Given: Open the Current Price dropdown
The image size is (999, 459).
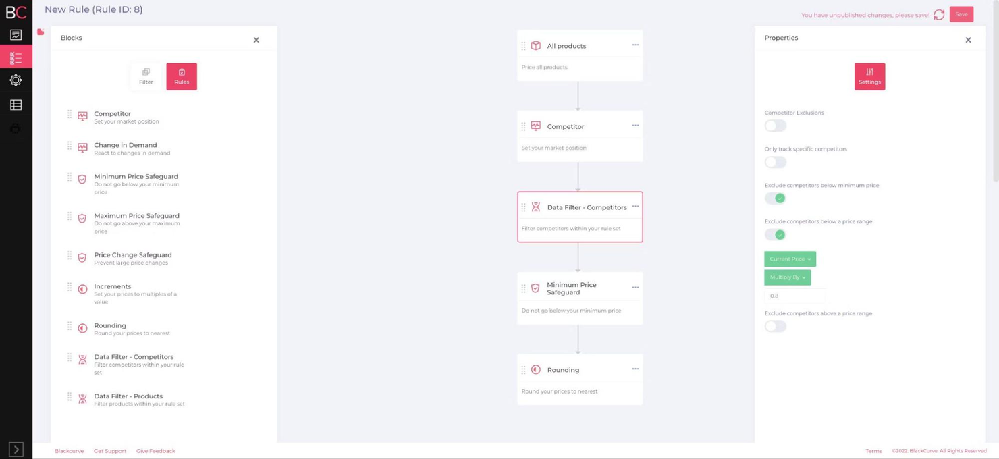Looking at the screenshot, I should (789, 259).
